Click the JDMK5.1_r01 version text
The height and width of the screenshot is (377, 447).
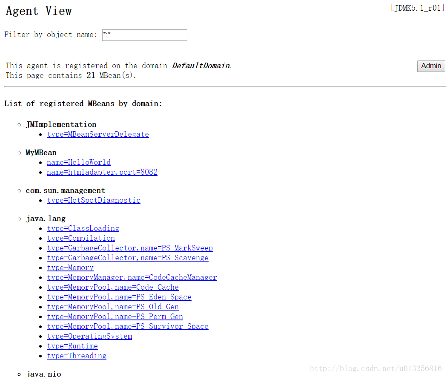[x=417, y=8]
